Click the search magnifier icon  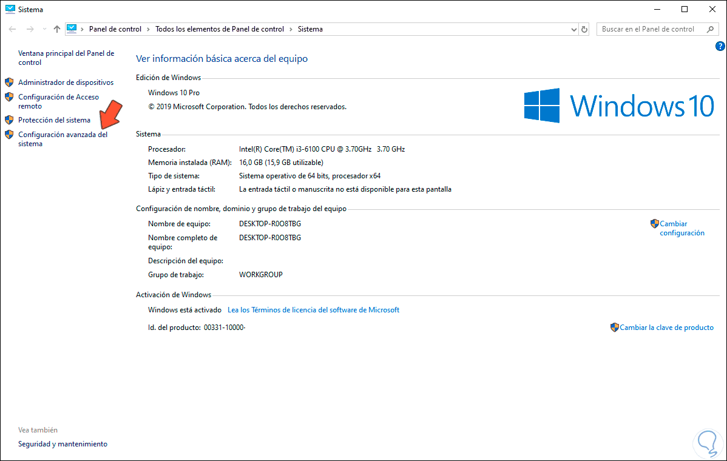point(710,29)
